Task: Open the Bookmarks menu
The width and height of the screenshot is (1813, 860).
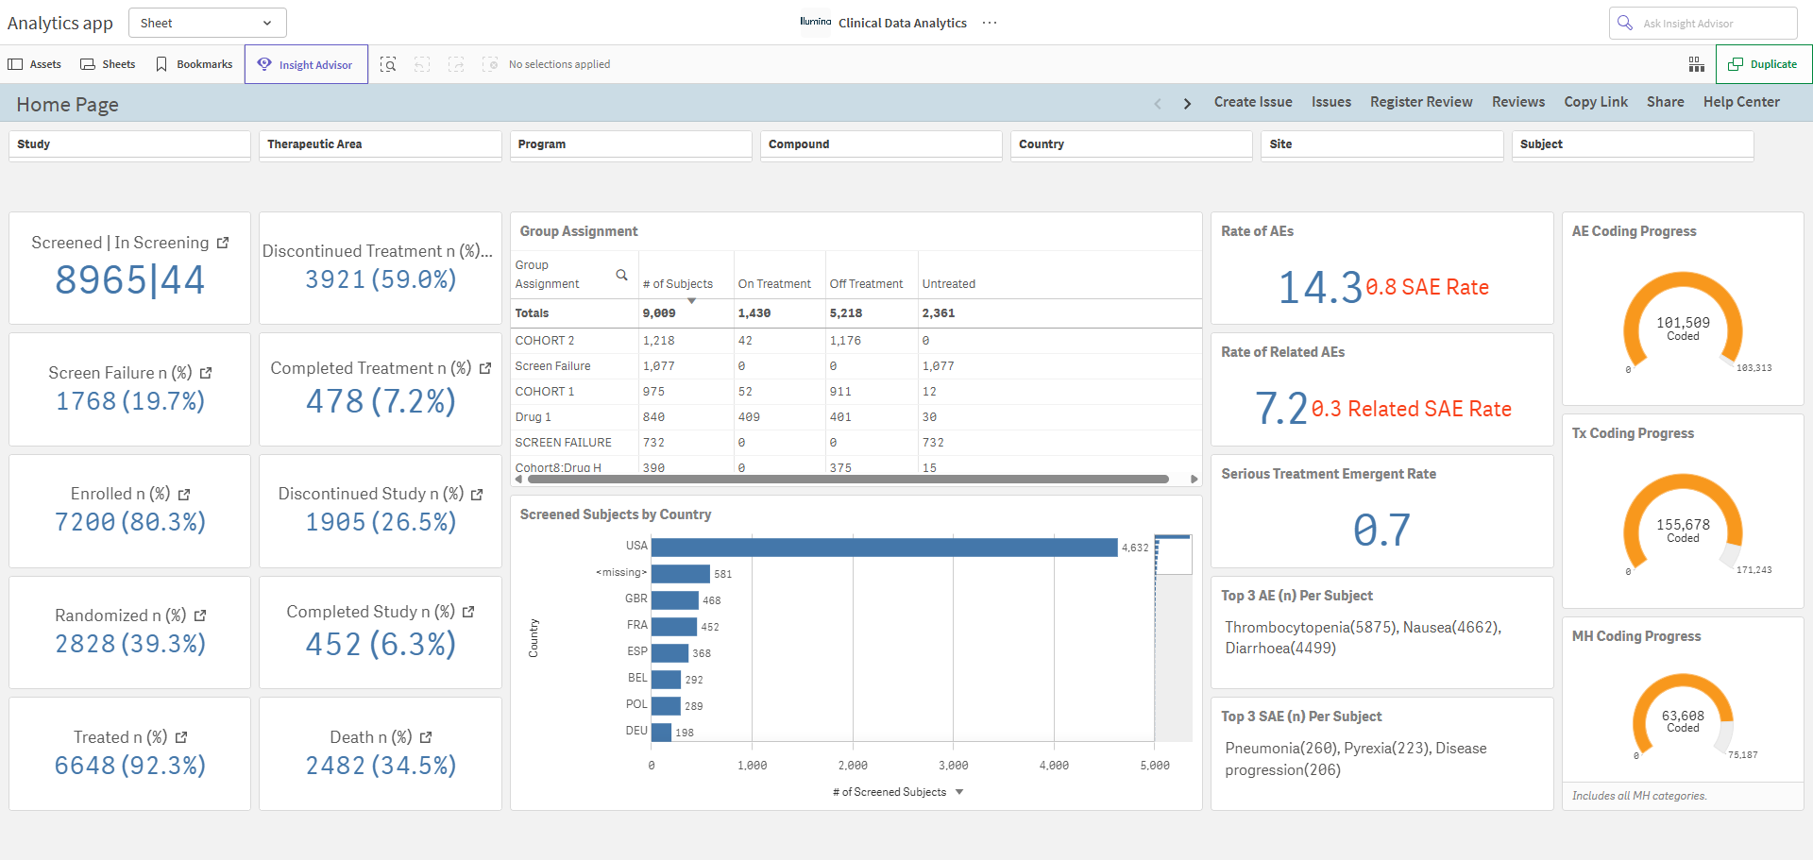Action: (195, 64)
